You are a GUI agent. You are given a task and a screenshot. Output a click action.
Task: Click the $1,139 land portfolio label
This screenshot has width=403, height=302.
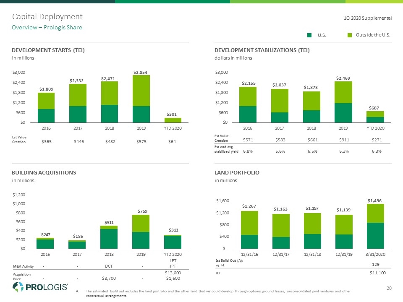tap(344, 210)
